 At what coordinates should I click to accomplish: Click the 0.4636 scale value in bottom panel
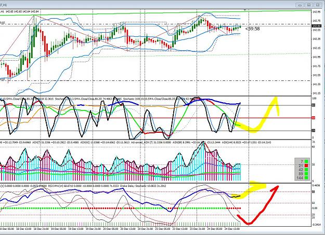coord(316,185)
